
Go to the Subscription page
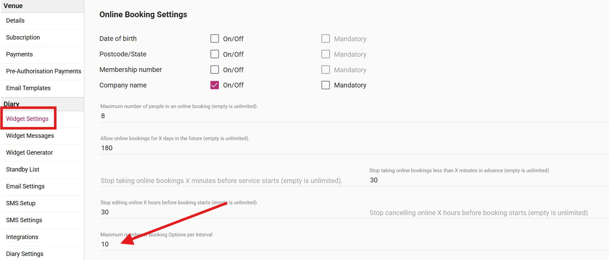point(23,37)
